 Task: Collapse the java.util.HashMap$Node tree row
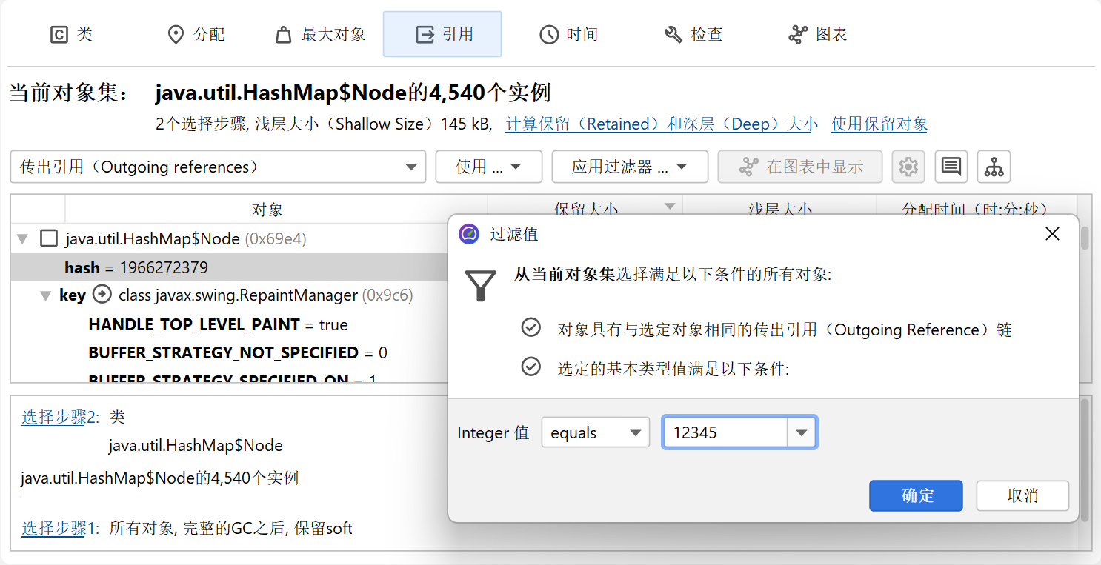pos(23,239)
